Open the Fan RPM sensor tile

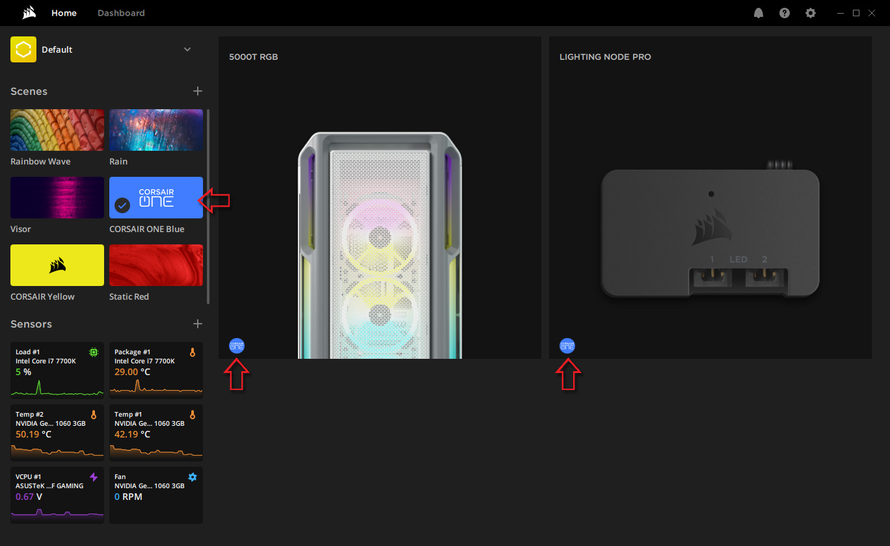(156, 495)
